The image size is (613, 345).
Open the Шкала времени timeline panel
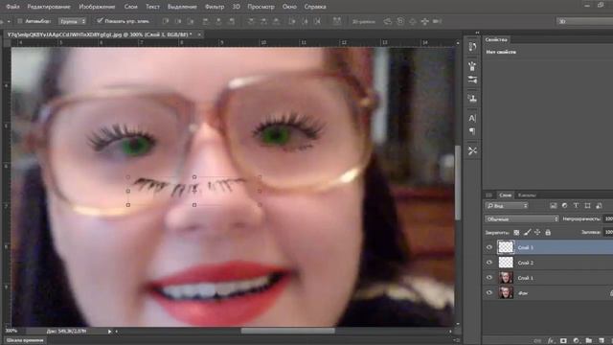click(25, 340)
